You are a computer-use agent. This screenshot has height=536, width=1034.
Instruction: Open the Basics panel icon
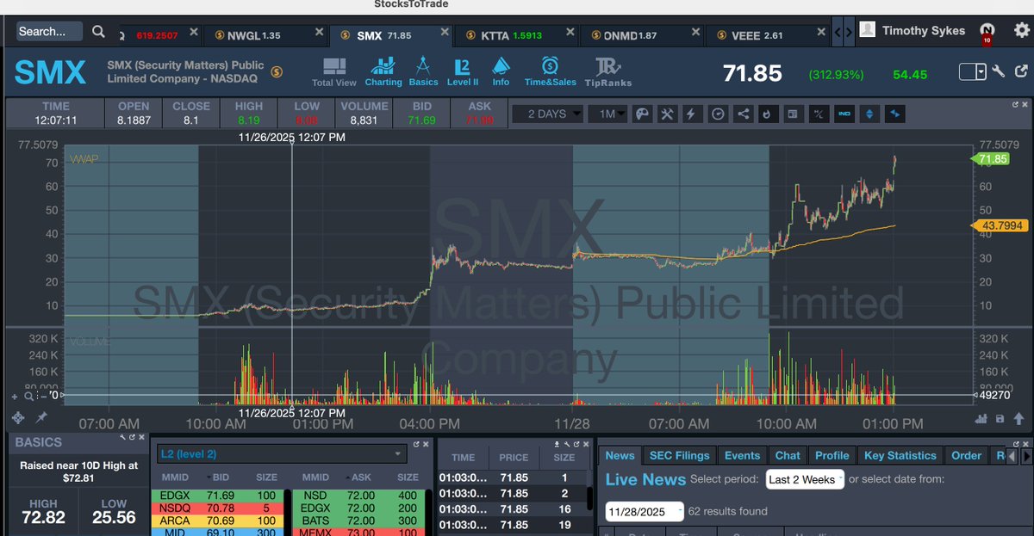pyautogui.click(x=424, y=71)
